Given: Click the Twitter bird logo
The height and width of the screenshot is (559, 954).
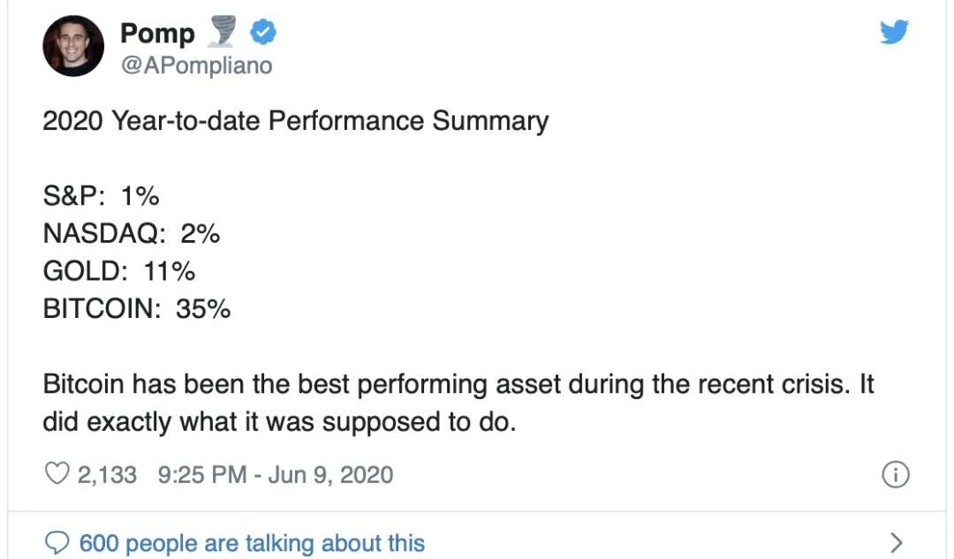Looking at the screenshot, I should (894, 33).
